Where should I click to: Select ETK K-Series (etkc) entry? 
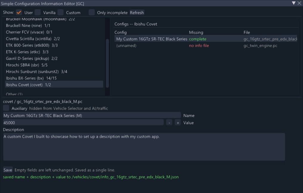tap(54, 52)
